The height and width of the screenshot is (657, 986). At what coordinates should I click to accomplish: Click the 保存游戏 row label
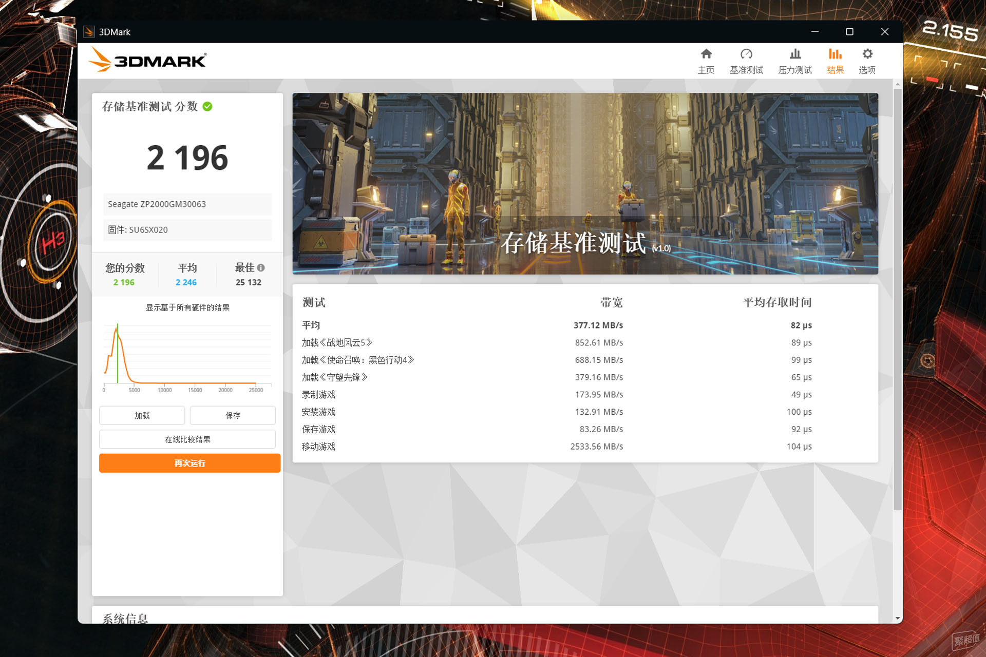coord(318,429)
